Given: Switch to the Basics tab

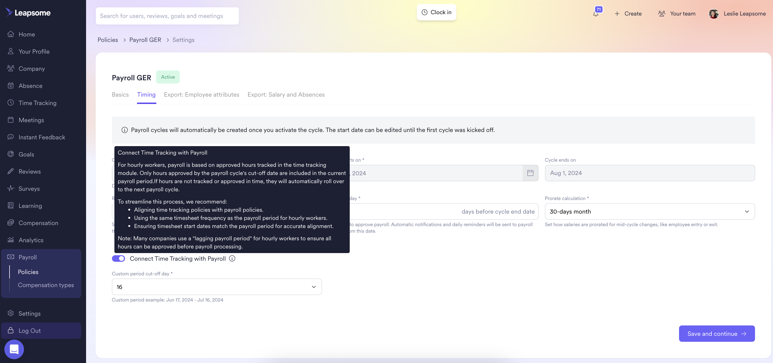Looking at the screenshot, I should pos(120,95).
